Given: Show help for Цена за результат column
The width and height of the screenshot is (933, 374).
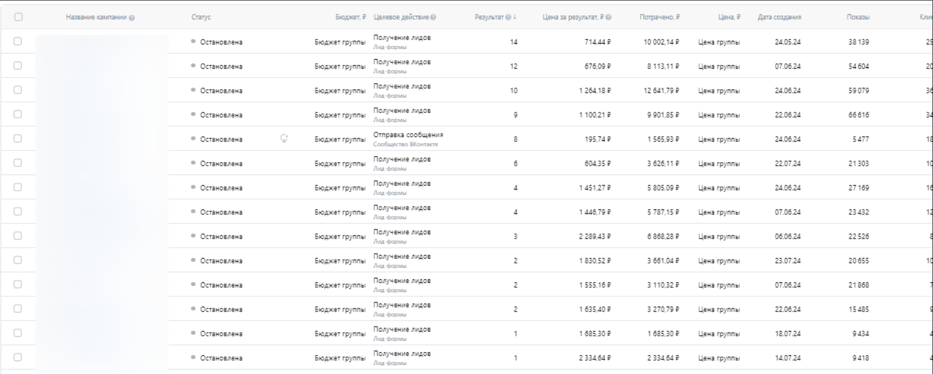Looking at the screenshot, I should [x=608, y=18].
